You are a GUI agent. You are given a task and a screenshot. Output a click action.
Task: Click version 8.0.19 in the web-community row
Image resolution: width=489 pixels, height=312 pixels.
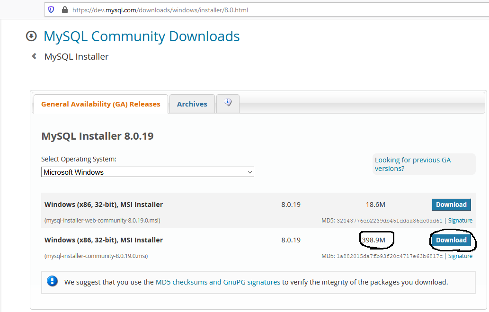click(291, 205)
